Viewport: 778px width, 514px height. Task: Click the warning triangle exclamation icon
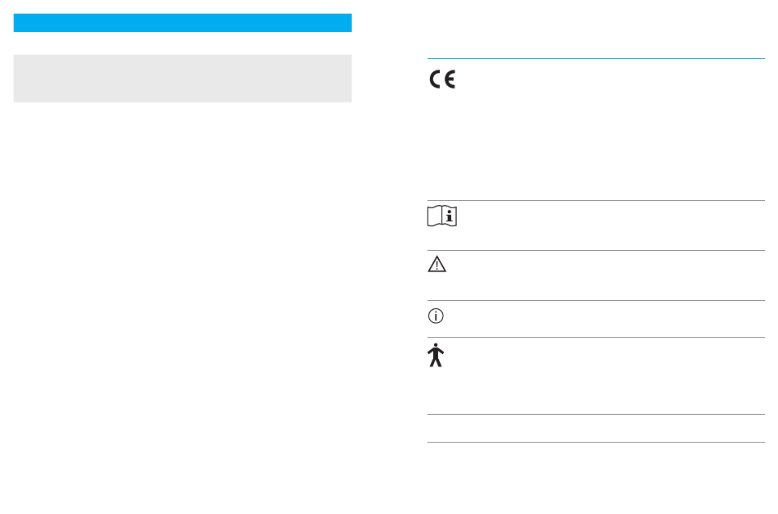(x=436, y=264)
